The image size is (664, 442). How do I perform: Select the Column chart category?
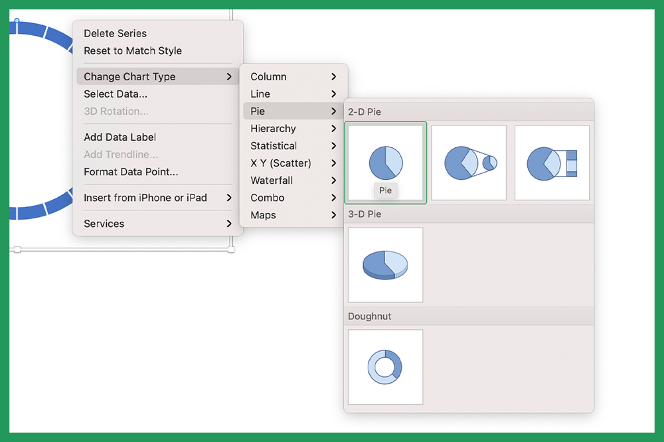pyautogui.click(x=268, y=76)
